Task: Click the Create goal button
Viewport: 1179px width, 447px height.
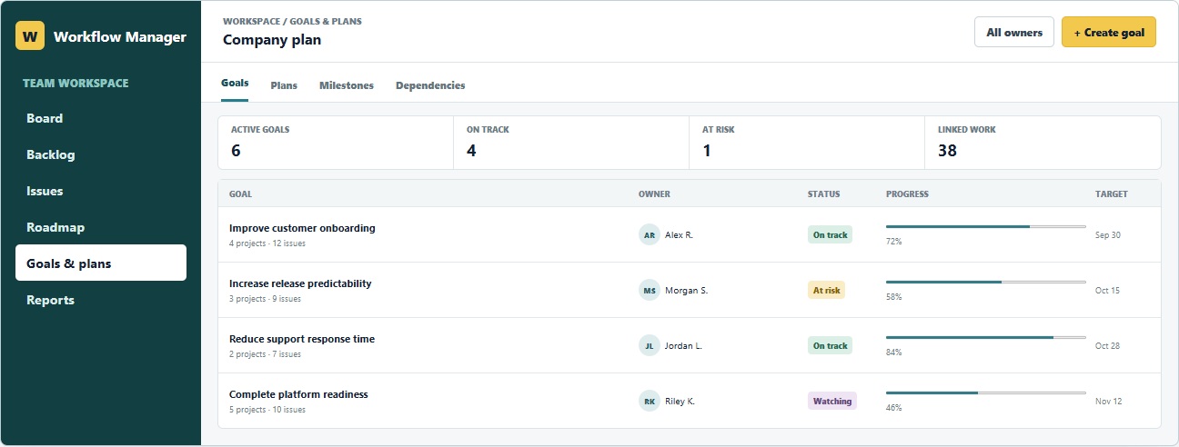Action: pos(1109,32)
